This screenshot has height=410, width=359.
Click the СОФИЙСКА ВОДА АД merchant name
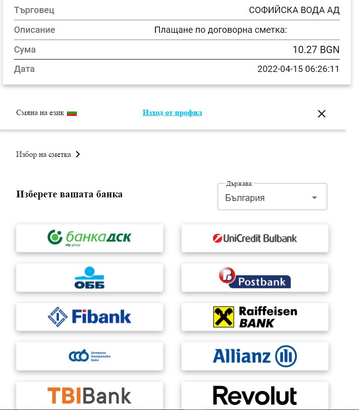pos(294,10)
